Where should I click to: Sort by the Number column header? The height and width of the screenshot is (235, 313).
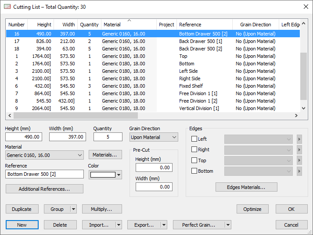[17, 25]
